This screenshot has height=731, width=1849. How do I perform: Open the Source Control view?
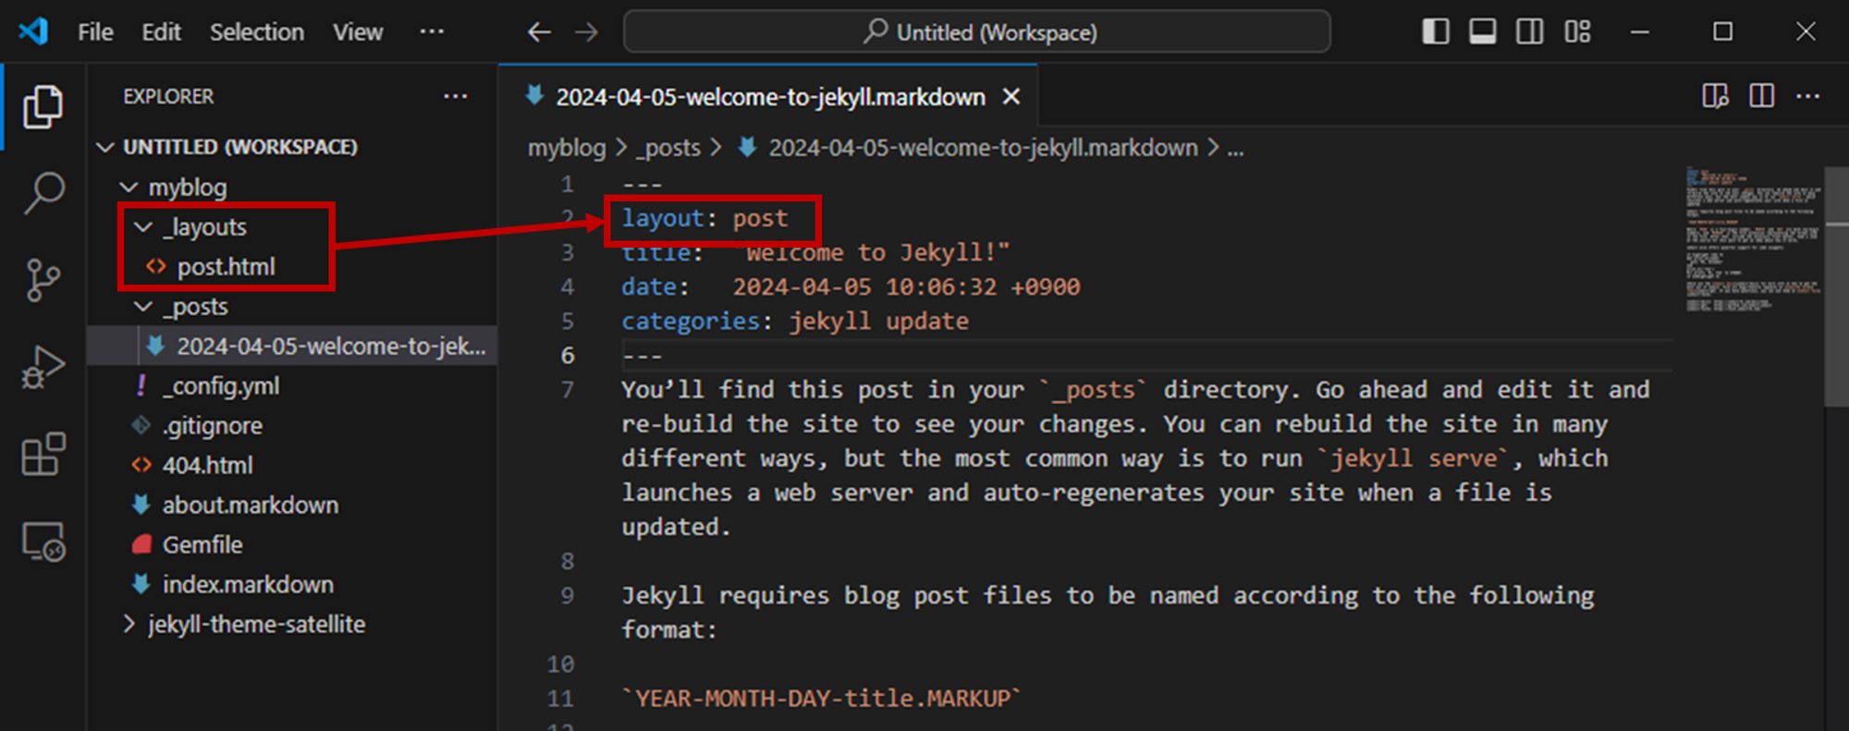pyautogui.click(x=43, y=280)
